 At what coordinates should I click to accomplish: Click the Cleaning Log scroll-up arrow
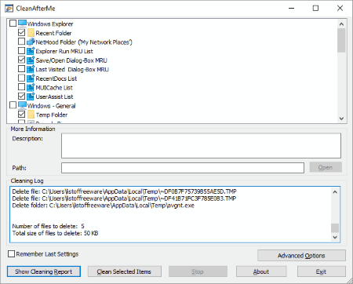pos(335,192)
